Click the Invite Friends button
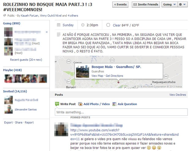This screenshot has width=190, height=151. (x=146, y=5)
